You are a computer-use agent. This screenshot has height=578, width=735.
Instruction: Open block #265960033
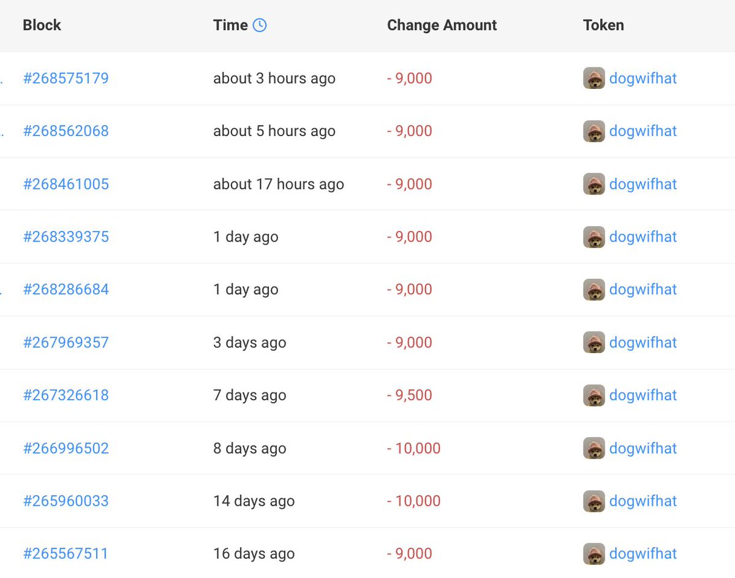tap(66, 501)
